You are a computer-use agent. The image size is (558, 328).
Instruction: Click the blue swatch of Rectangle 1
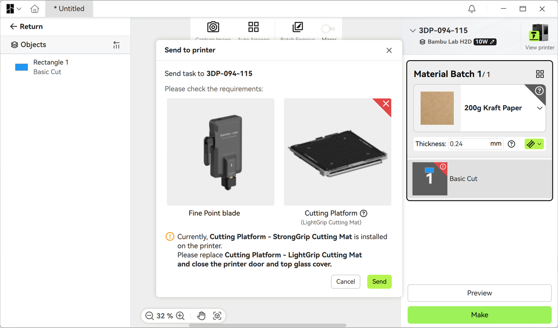point(21,67)
